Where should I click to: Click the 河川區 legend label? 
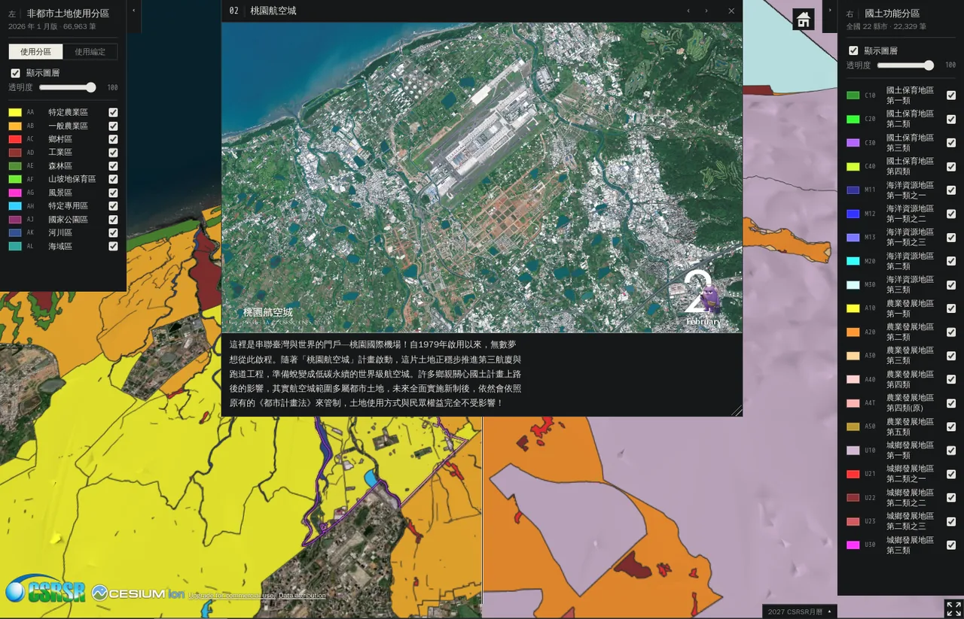click(x=60, y=232)
